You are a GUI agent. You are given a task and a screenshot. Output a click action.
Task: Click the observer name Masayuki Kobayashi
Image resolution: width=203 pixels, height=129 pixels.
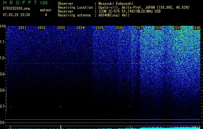116,4
